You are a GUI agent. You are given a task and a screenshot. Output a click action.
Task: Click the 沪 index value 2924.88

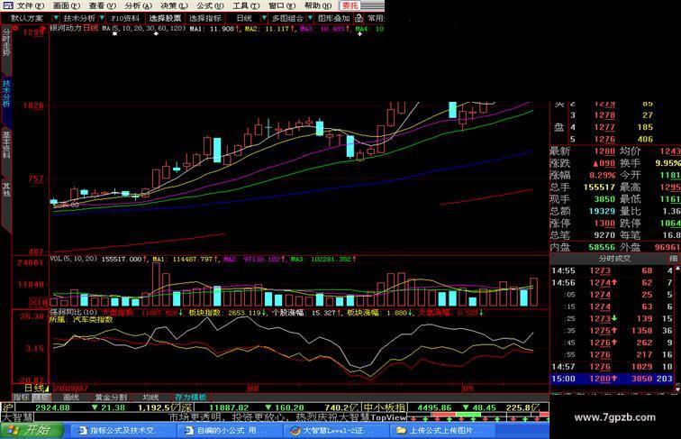click(x=52, y=407)
